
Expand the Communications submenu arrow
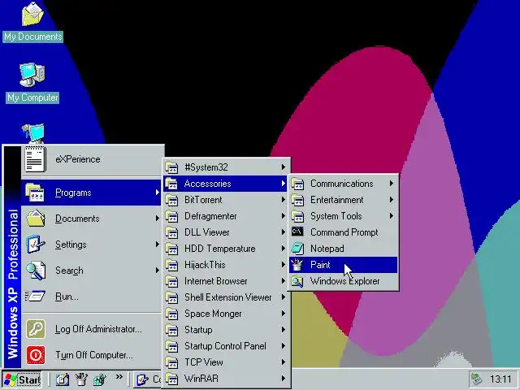[x=392, y=184]
